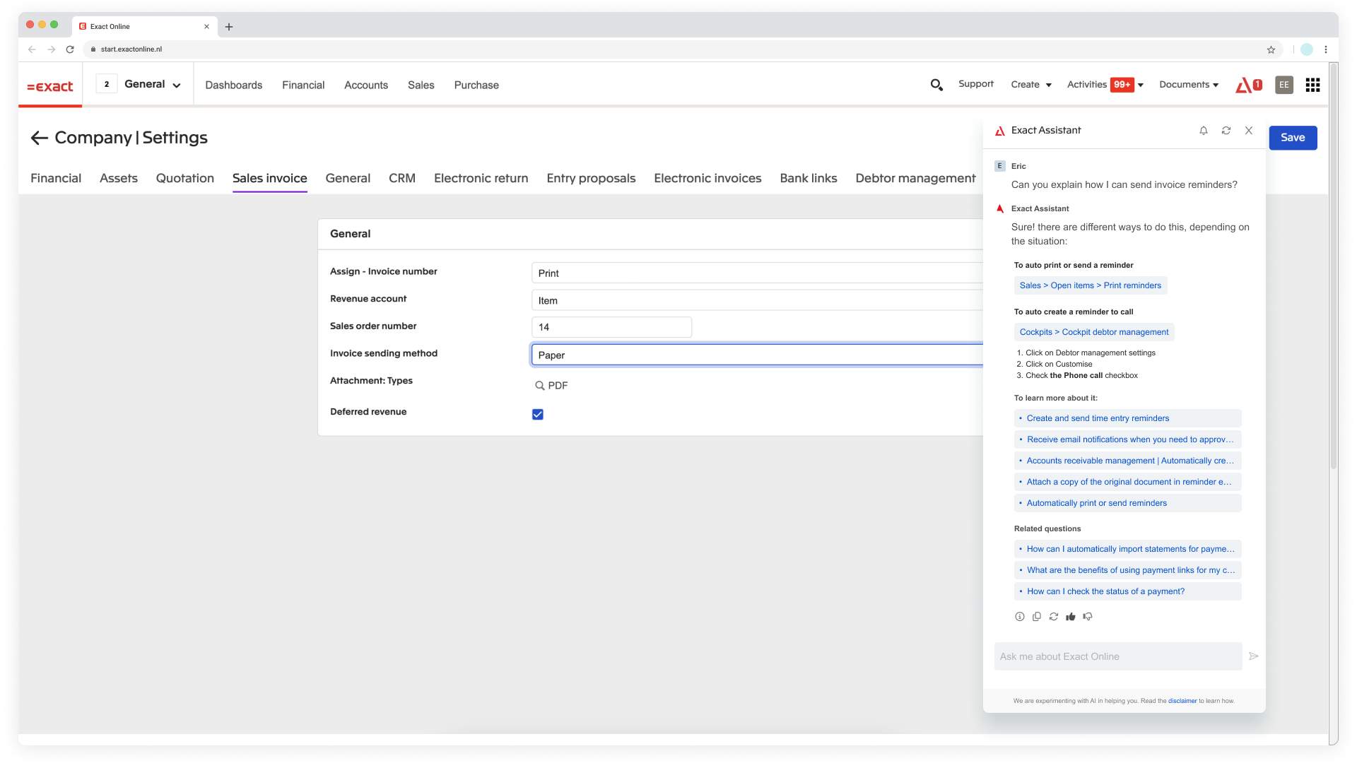
Task: Click the notification bell in Exact Assistant
Action: pos(1204,131)
